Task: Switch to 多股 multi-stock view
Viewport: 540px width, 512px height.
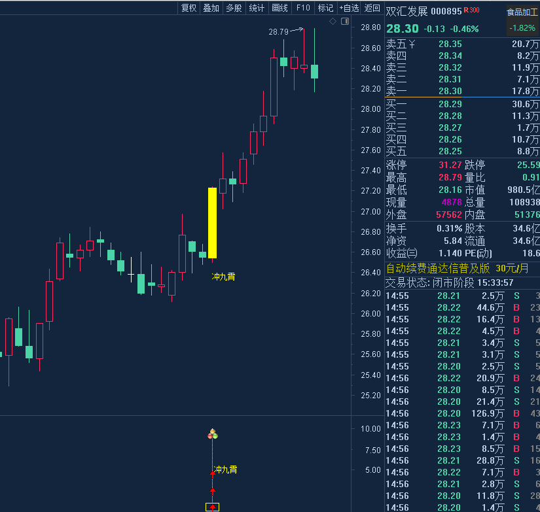Action: pos(234,8)
